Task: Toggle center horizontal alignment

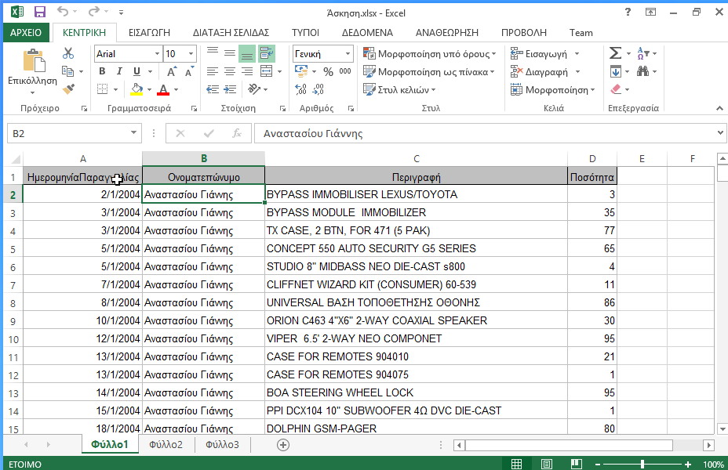Action: 229,71
